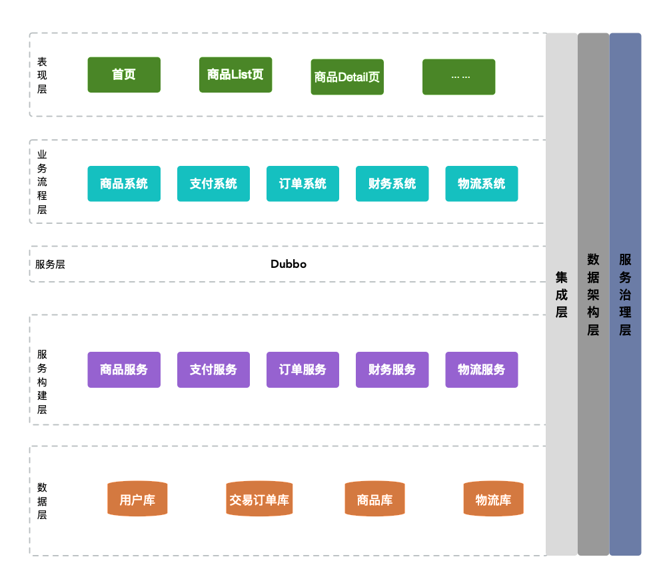Click the 集成层 vertical bar label
661x573 pixels.
coord(561,294)
